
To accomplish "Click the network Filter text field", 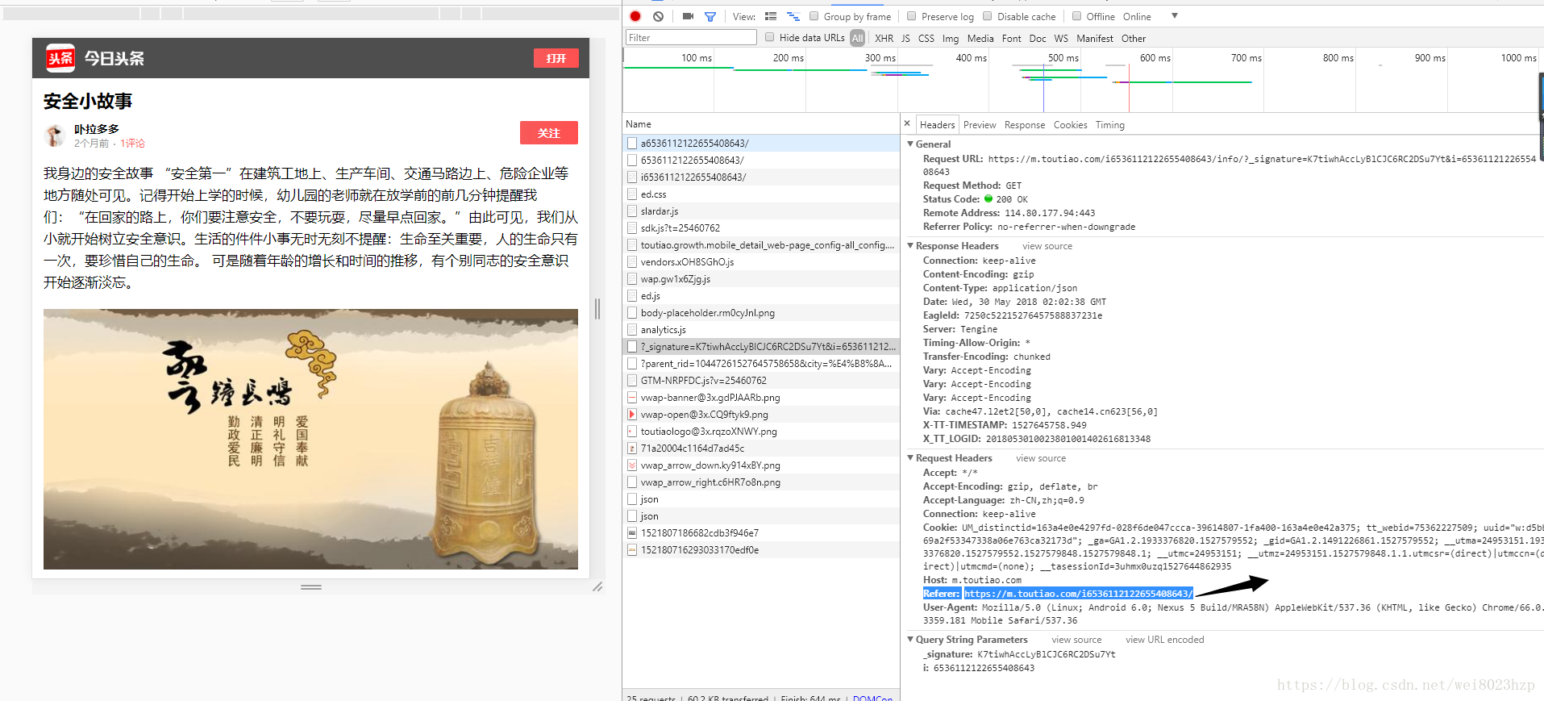I will coord(691,37).
